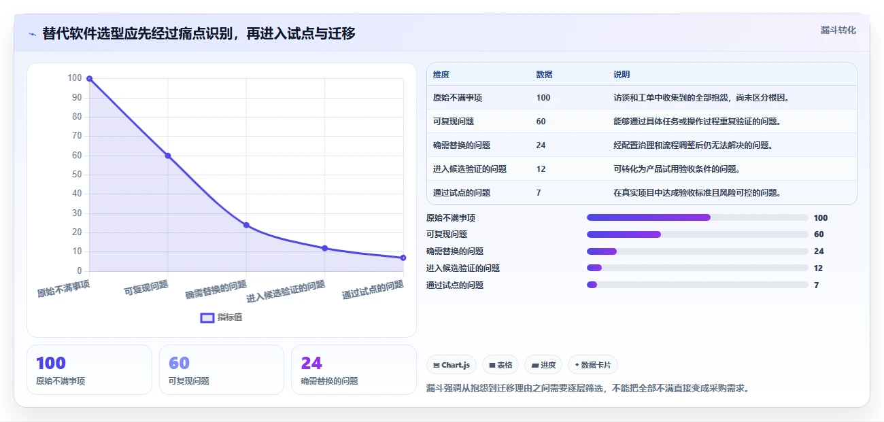Click the 确需替换的问题 progress bar

coord(698,251)
